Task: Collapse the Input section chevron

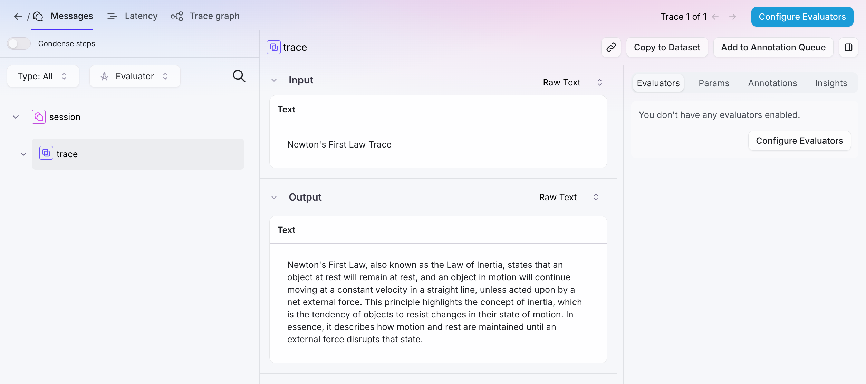Action: point(274,80)
